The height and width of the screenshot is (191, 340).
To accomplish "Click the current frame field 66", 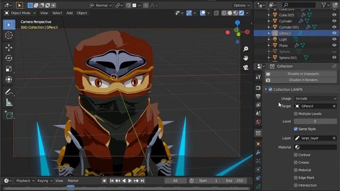I will [x=175, y=180].
